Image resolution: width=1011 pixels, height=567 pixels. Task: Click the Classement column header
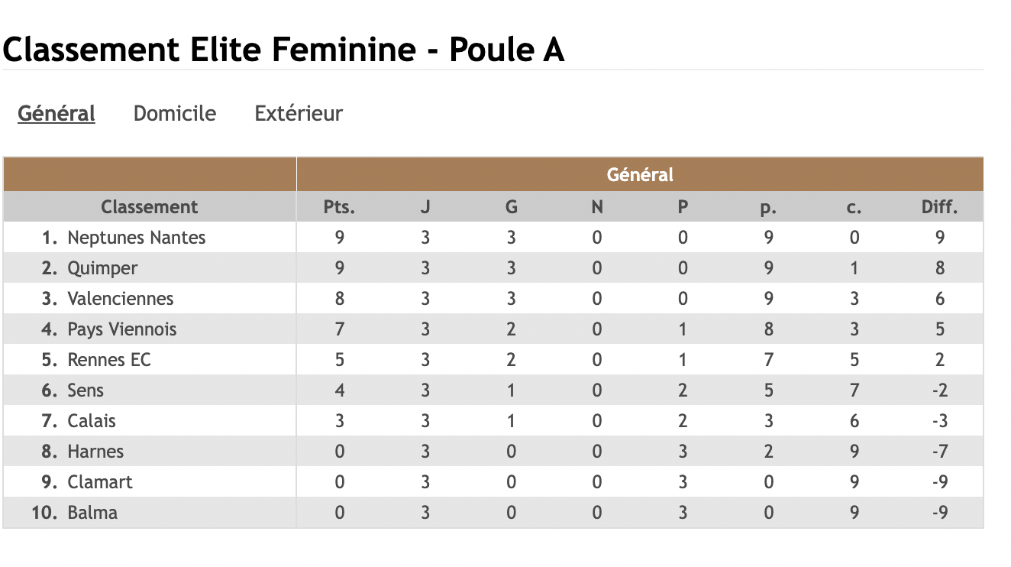pos(150,207)
